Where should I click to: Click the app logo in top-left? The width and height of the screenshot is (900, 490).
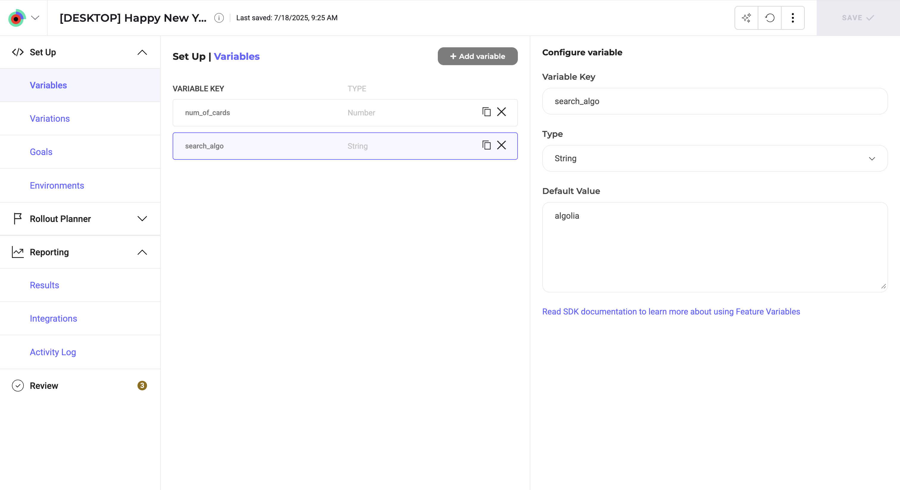coord(17,18)
